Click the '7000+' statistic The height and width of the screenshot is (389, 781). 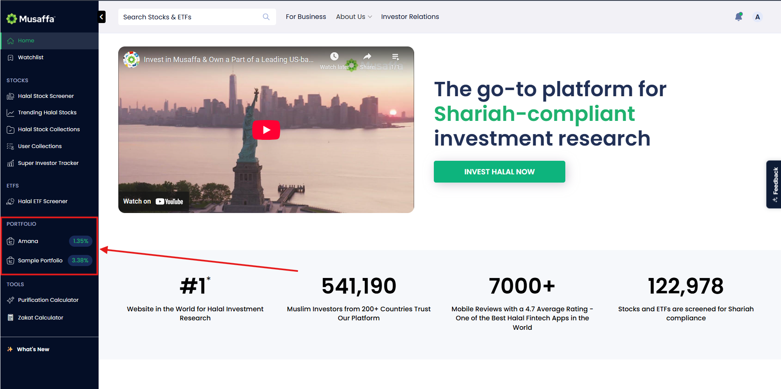[522, 286]
